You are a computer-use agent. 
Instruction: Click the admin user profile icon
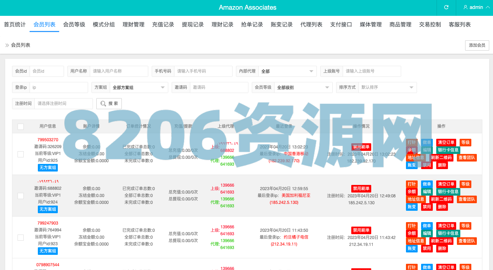point(465,7)
